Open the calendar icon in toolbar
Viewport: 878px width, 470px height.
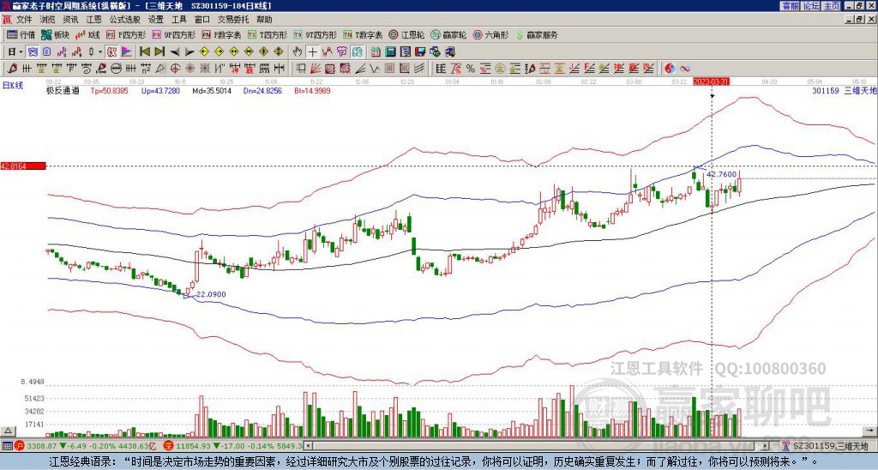[x=376, y=52]
